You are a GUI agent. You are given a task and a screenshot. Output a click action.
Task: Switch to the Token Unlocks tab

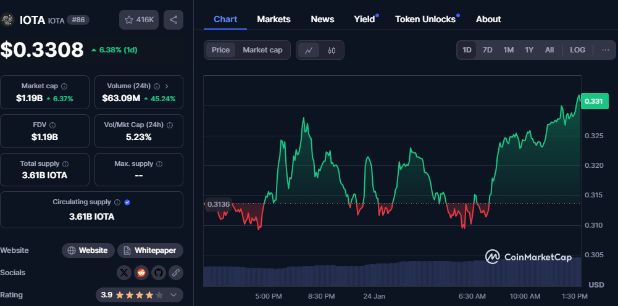pos(425,19)
